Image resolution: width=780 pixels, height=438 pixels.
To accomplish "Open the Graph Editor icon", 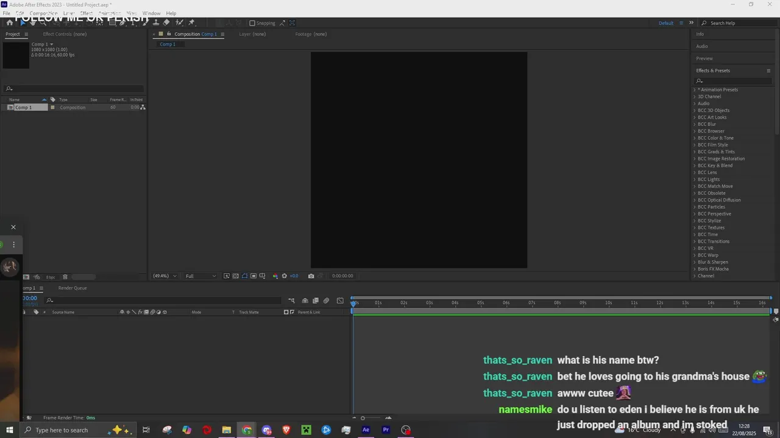I will tap(340, 301).
